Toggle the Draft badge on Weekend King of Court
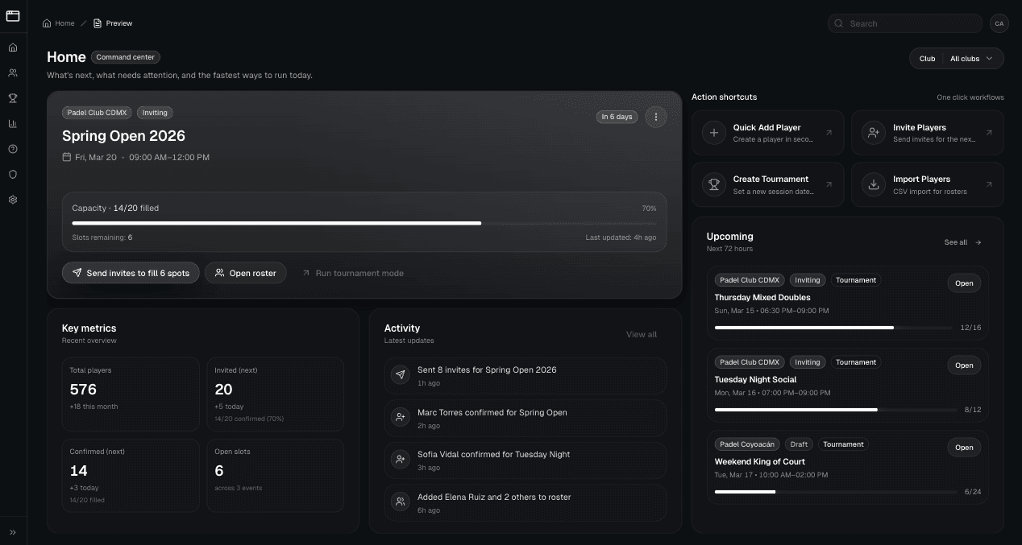 point(799,444)
